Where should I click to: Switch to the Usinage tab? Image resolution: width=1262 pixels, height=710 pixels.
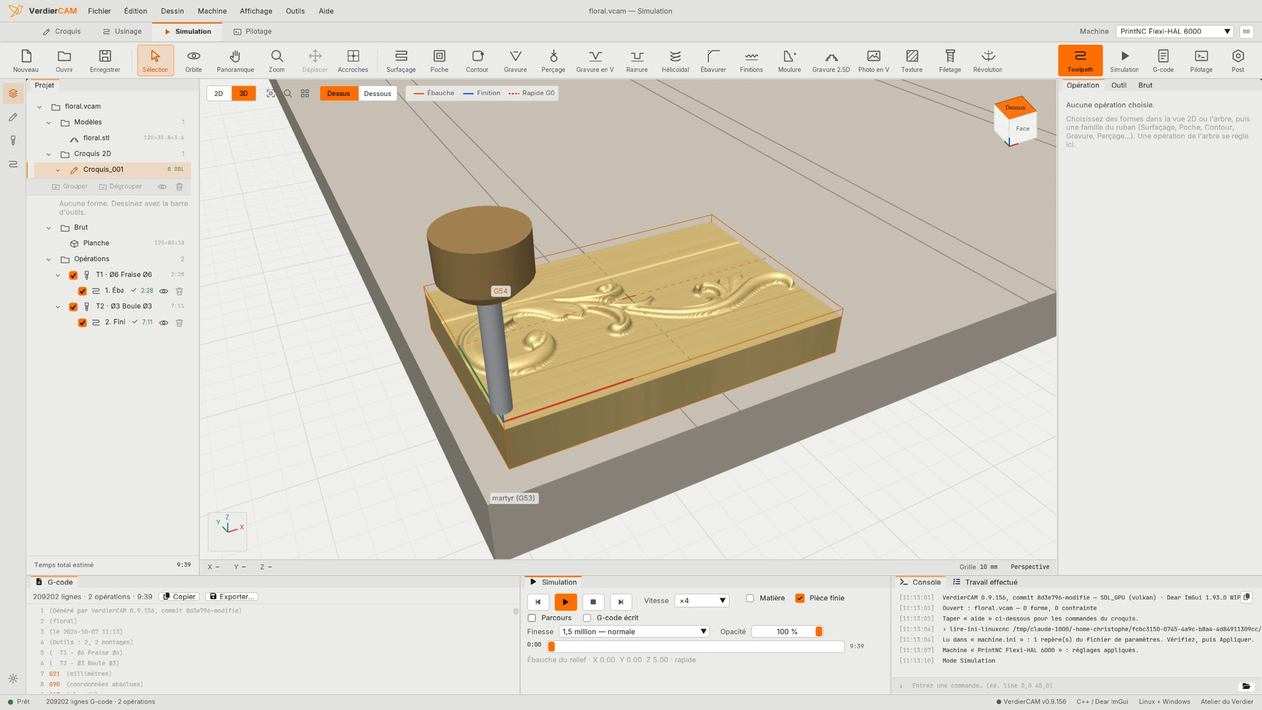pos(122,32)
